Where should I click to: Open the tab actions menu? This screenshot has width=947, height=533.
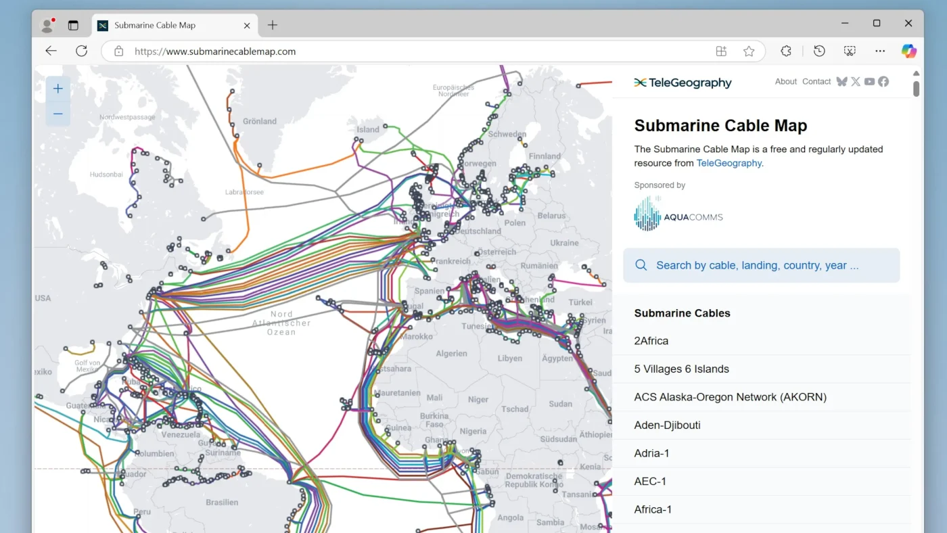(73, 25)
